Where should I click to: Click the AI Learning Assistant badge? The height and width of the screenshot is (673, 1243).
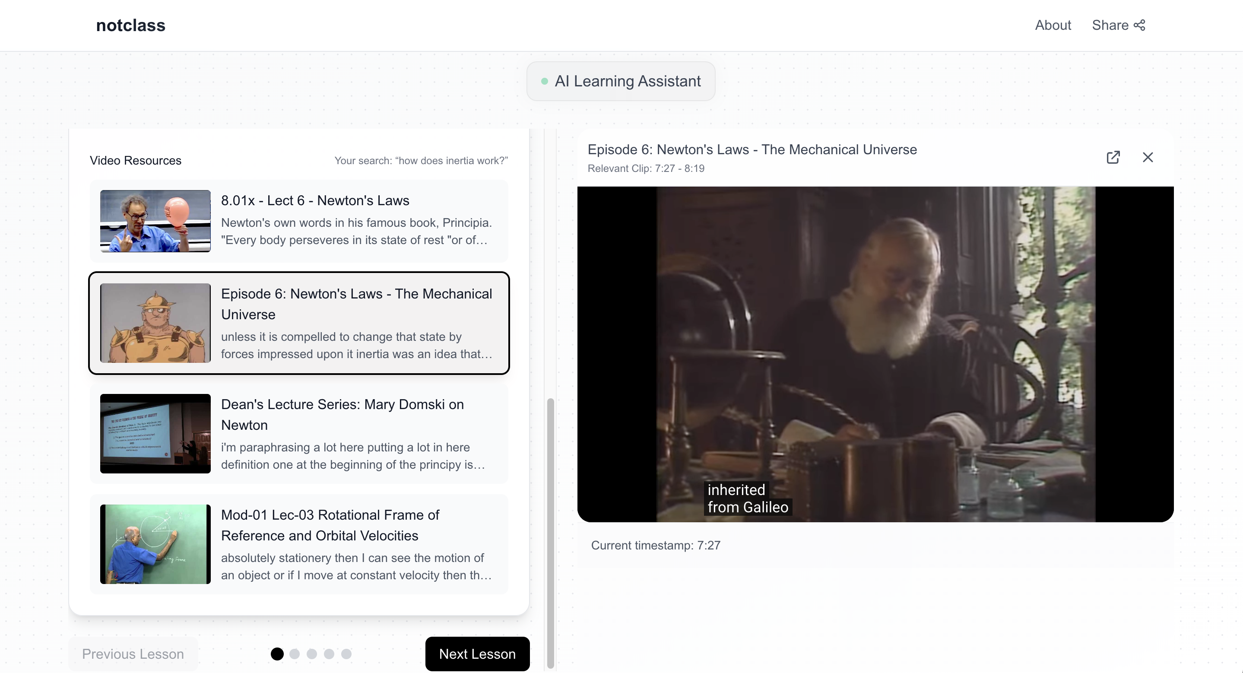click(621, 81)
